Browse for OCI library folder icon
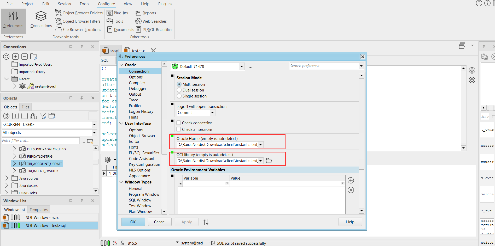The image size is (495, 246). [269, 161]
